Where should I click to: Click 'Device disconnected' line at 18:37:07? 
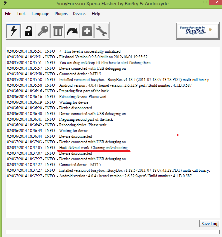(x=49, y=153)
